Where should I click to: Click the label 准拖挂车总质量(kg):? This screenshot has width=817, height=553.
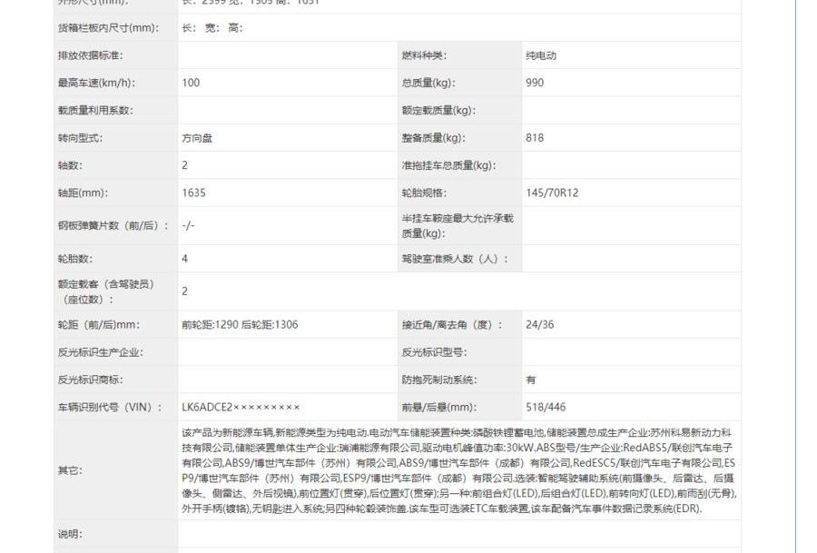[449, 165]
